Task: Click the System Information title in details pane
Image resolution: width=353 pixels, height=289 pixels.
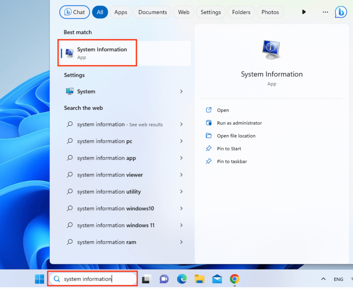Action: click(272, 74)
